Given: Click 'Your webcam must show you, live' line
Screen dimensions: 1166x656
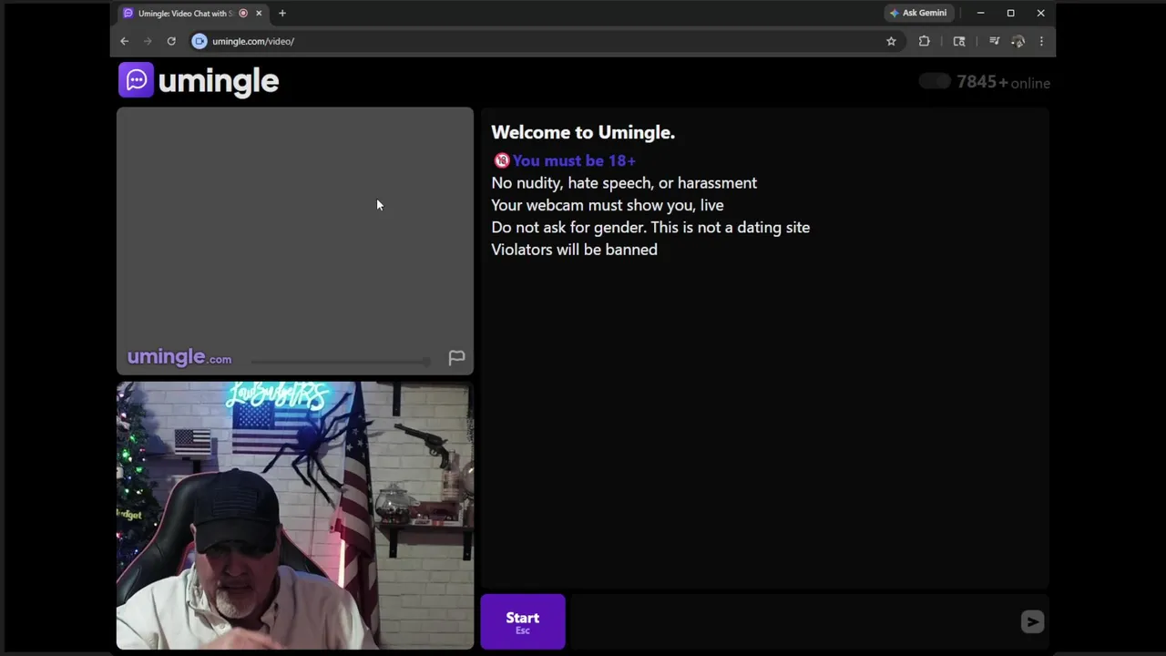Looking at the screenshot, I should (608, 205).
